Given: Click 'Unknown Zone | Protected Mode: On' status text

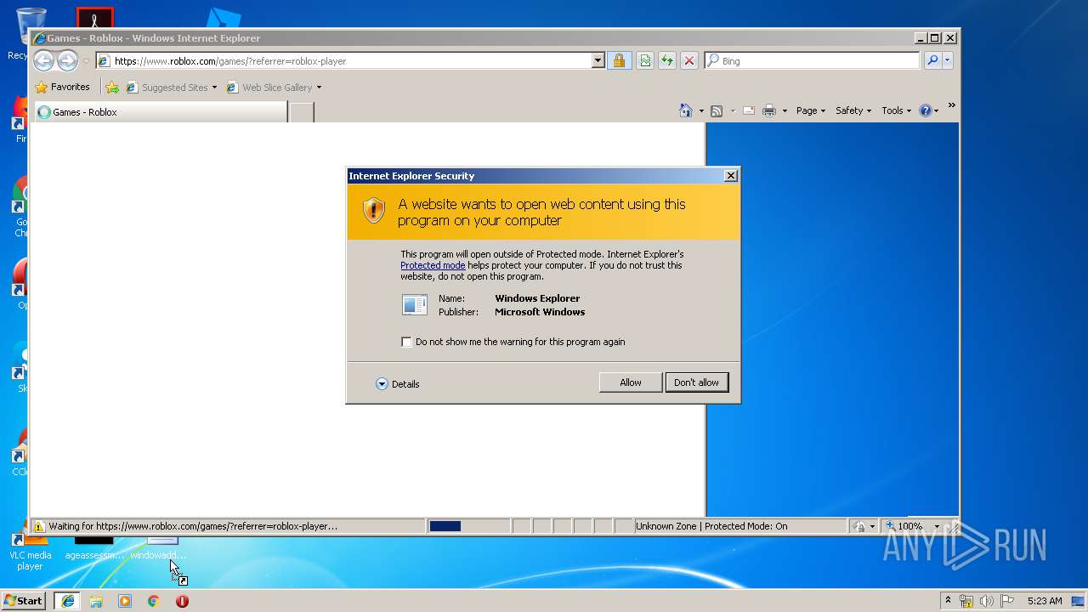Looking at the screenshot, I should (711, 526).
